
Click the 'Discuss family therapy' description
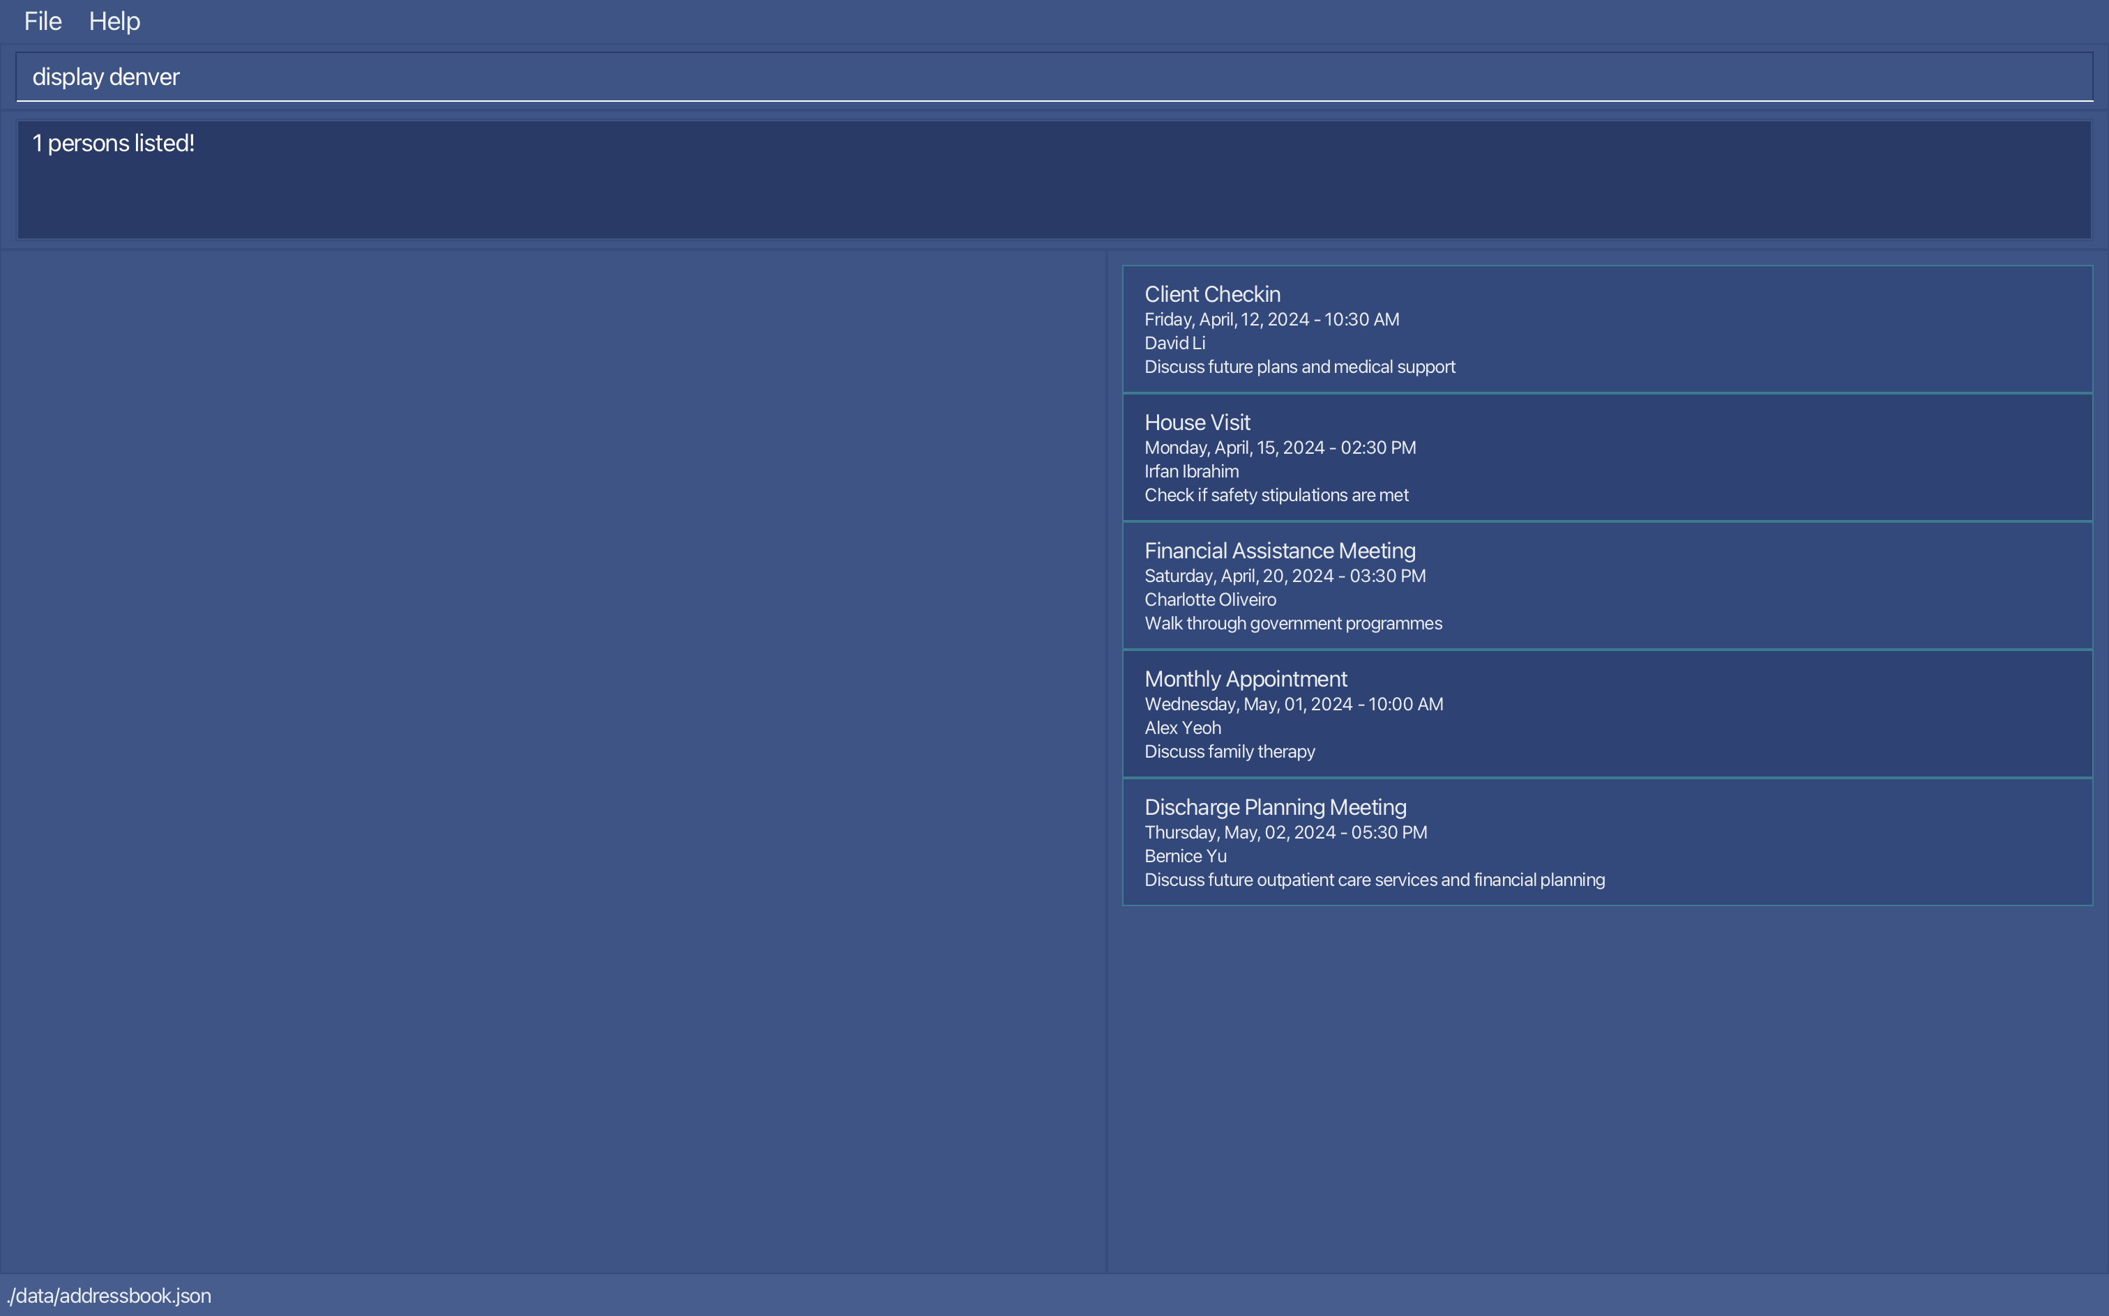[1229, 751]
